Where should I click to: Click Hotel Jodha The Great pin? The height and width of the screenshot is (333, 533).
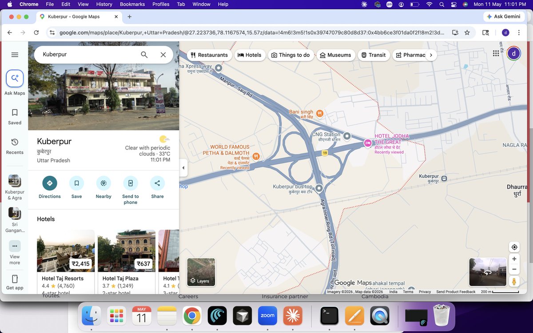(368, 143)
